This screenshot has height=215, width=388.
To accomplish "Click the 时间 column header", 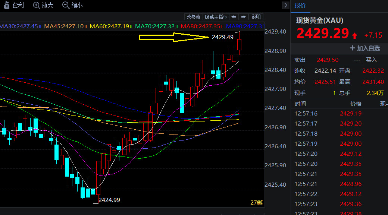I will (300, 104).
